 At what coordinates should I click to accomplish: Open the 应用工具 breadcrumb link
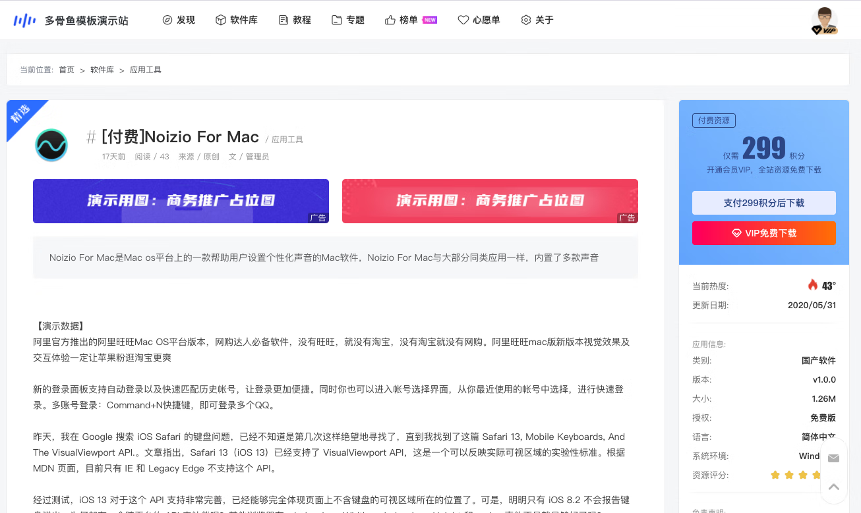coord(145,69)
